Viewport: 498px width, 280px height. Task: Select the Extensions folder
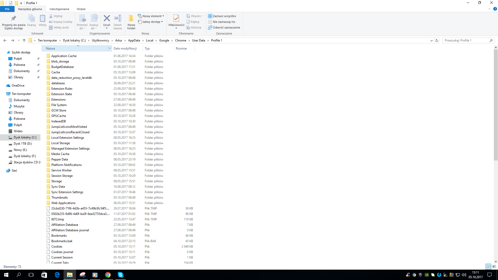point(58,100)
